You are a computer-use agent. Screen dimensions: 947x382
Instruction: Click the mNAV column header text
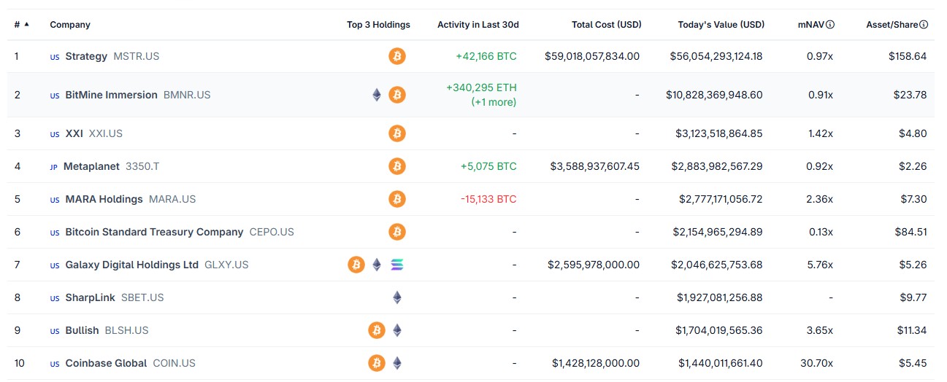(x=810, y=25)
